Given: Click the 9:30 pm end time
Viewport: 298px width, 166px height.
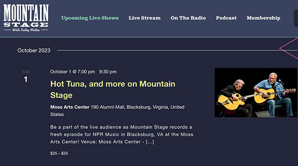Looking at the screenshot, I should pyautogui.click(x=108, y=72).
